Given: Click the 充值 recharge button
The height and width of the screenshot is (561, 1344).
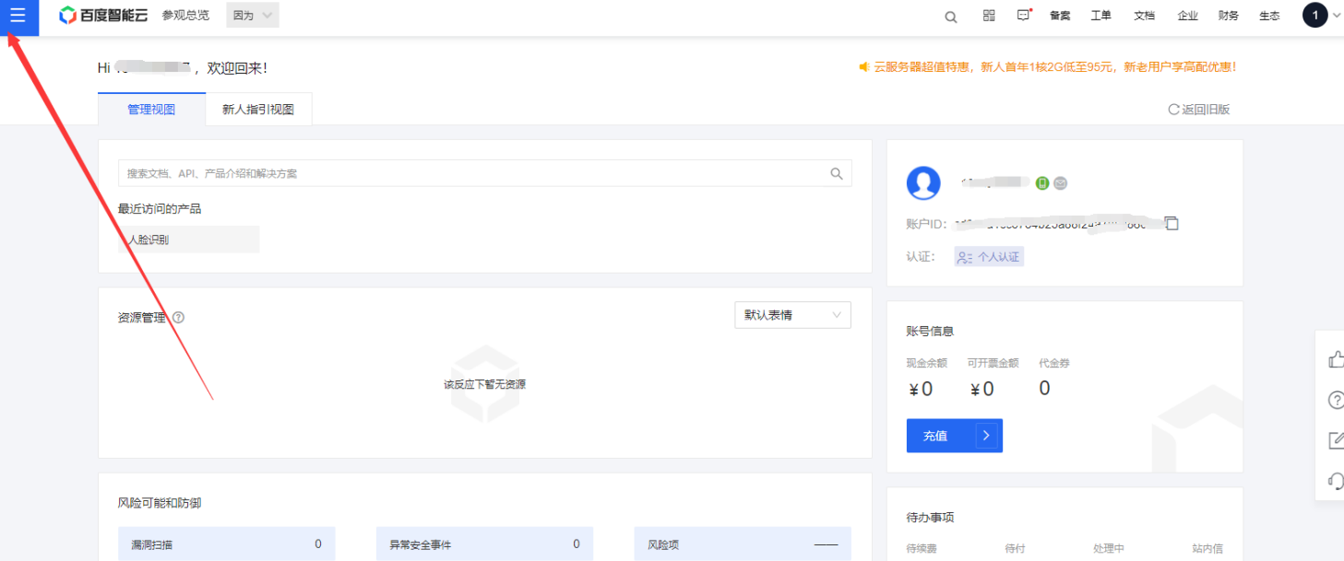Looking at the screenshot, I should click(x=954, y=436).
